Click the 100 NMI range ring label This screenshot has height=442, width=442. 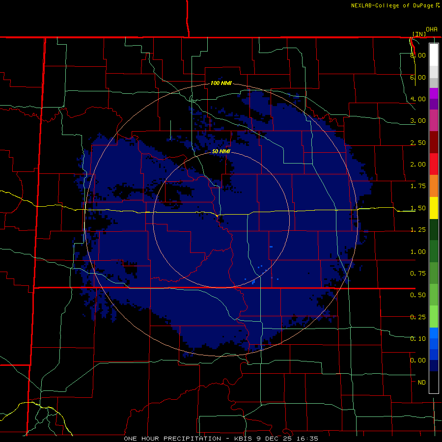(221, 83)
